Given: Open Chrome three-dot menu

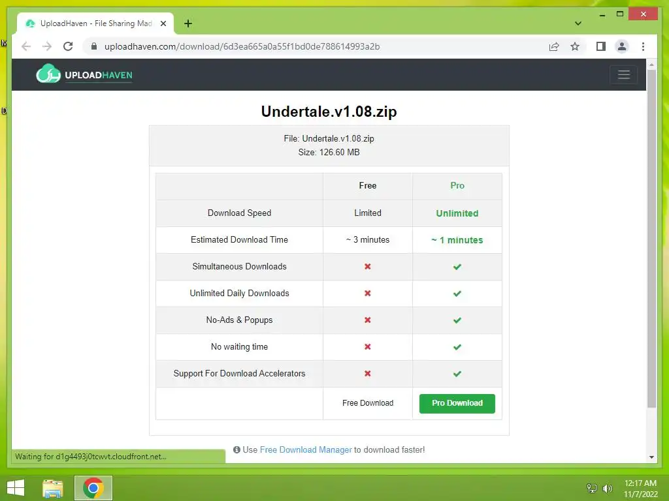Looking at the screenshot, I should point(643,46).
